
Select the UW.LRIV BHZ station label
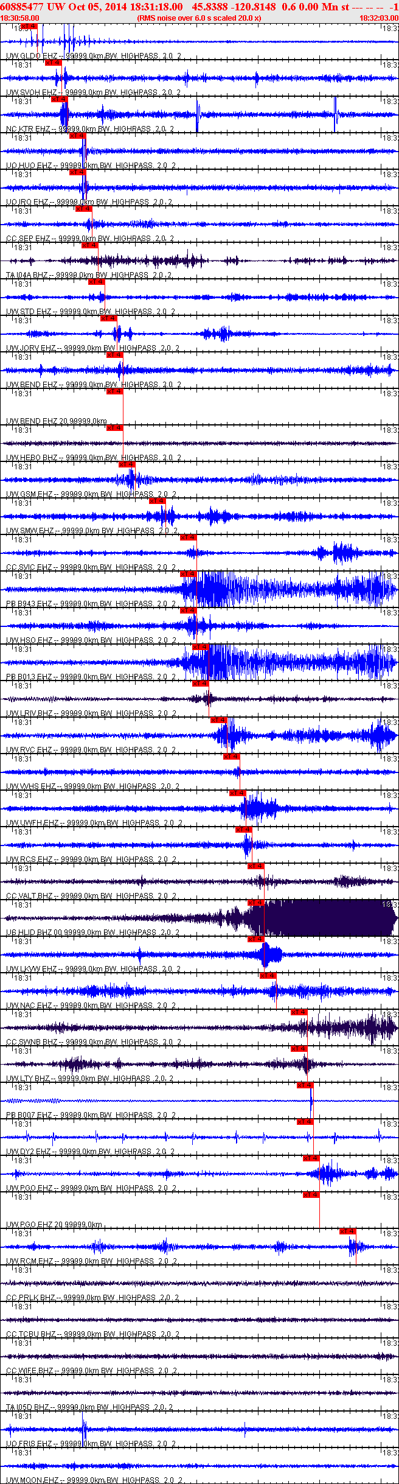30,713
